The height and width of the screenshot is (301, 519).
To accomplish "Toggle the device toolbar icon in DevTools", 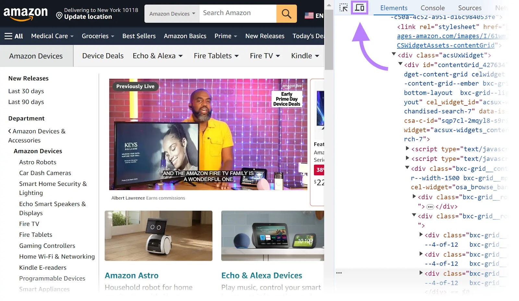I will point(359,7).
